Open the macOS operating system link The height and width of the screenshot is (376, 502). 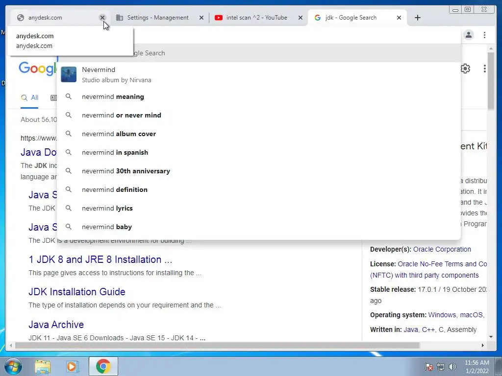pyautogui.click(x=471, y=315)
